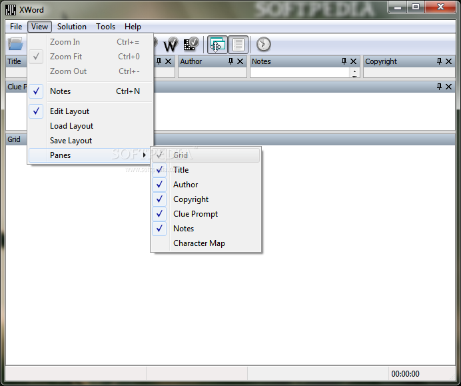Start the timer clock icon

(x=263, y=45)
